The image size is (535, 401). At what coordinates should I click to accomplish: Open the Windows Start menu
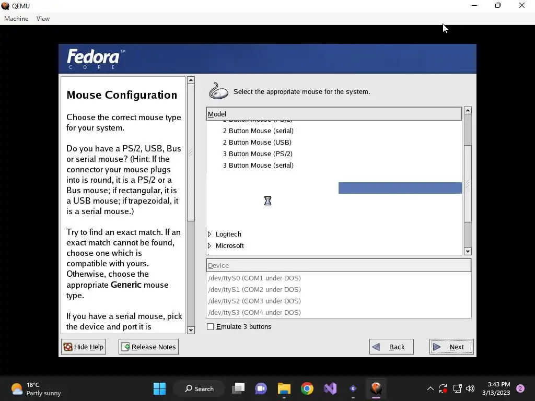pyautogui.click(x=159, y=388)
